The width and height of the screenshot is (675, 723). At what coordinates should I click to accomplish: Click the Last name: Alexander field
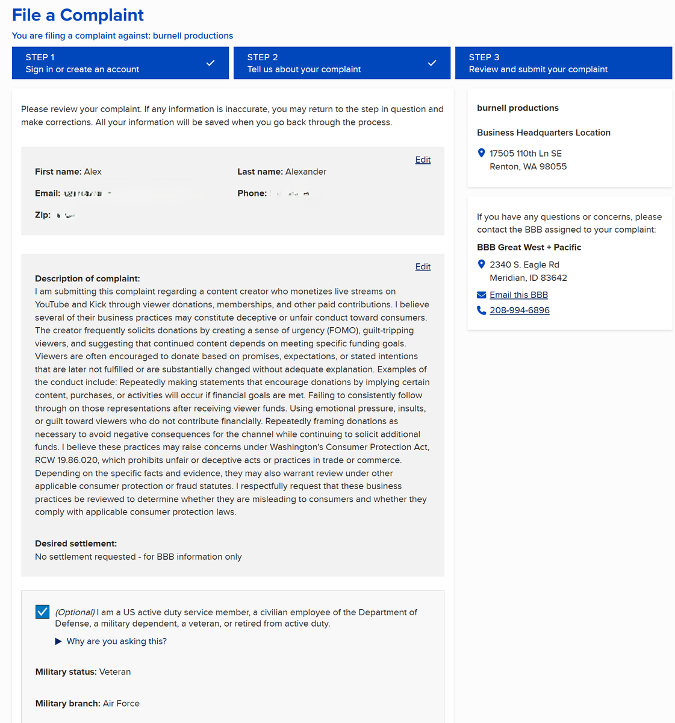pos(282,172)
